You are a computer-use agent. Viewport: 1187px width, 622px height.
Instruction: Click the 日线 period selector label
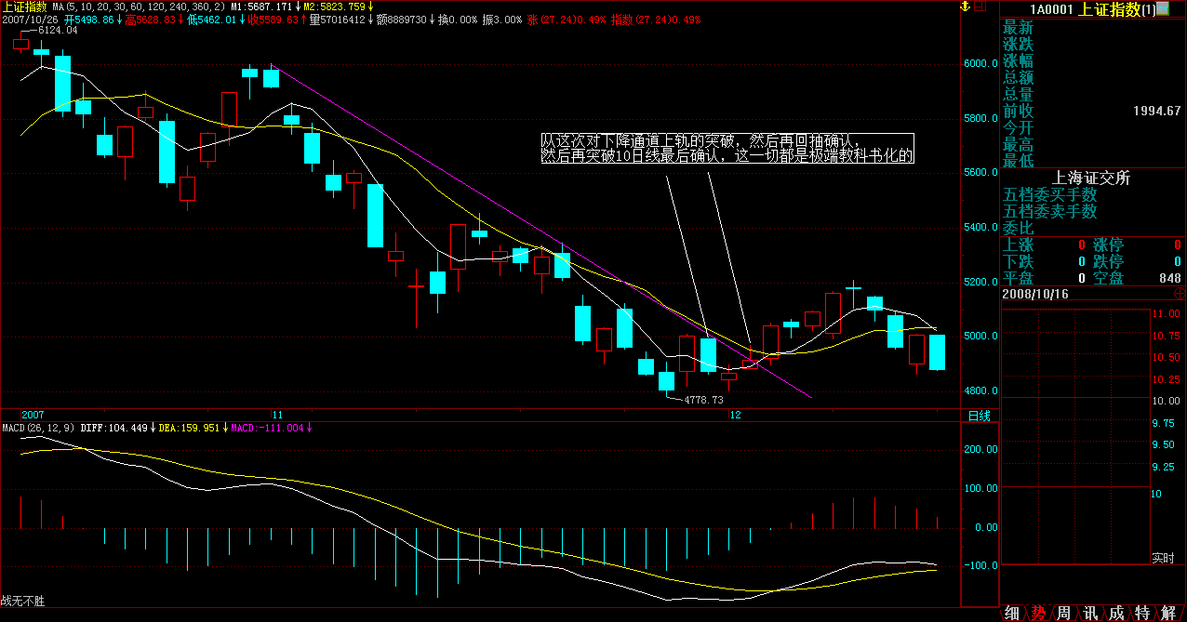coord(980,416)
